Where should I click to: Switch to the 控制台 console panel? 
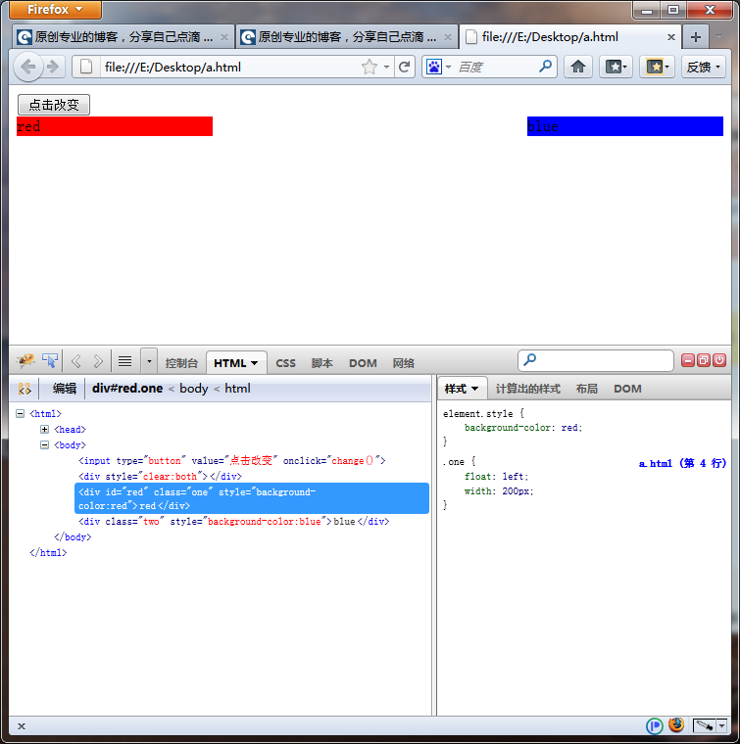(181, 363)
